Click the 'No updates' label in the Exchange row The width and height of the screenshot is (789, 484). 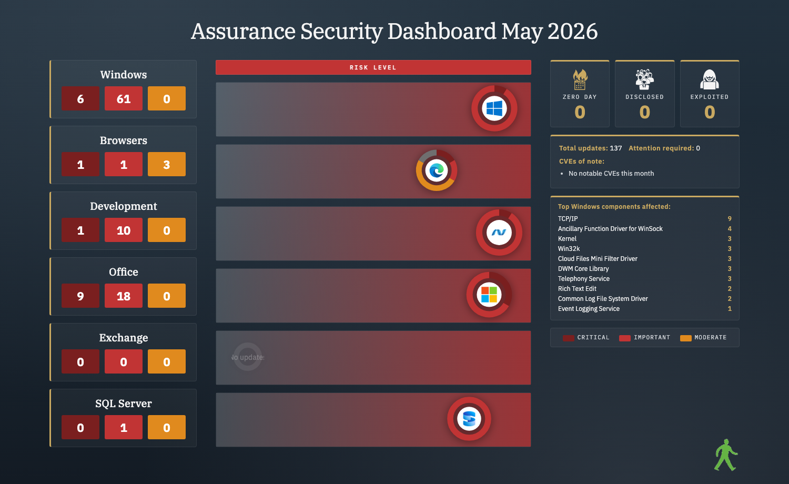coord(248,357)
